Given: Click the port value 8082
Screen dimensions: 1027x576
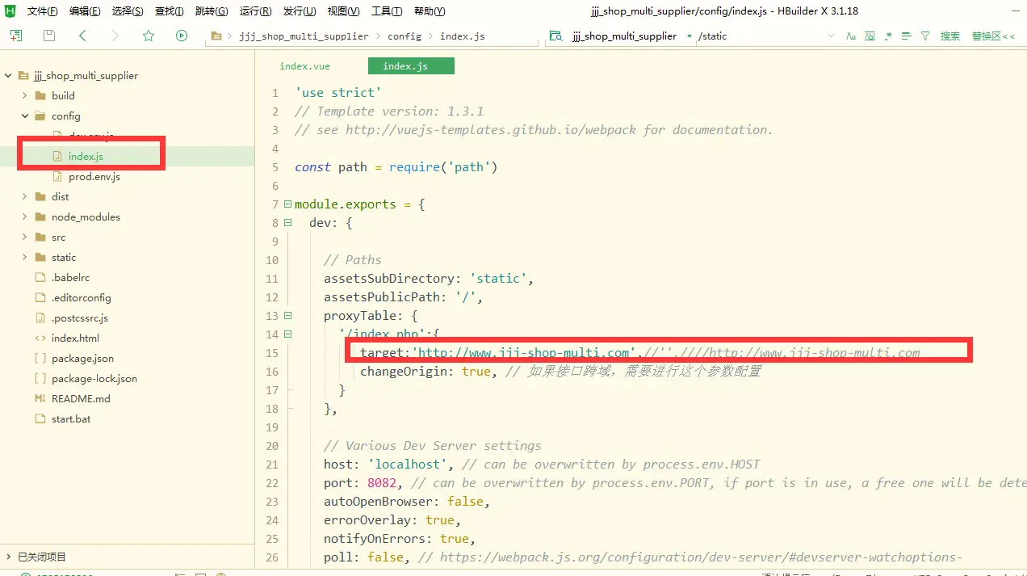Looking at the screenshot, I should coord(382,483).
